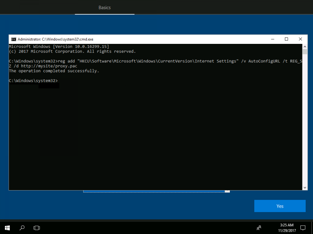
Task: Click at the C:\Windows\system32> prompt line
Action: (33, 81)
